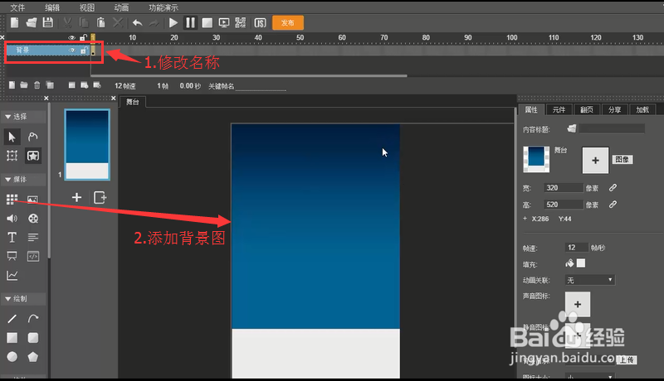The width and height of the screenshot is (664, 381).
Task: Paste from the clipboard icon
Action: (x=100, y=23)
